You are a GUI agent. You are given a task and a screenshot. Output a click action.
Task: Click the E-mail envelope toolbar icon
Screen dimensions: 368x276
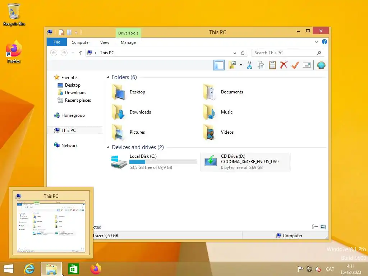coord(307,65)
